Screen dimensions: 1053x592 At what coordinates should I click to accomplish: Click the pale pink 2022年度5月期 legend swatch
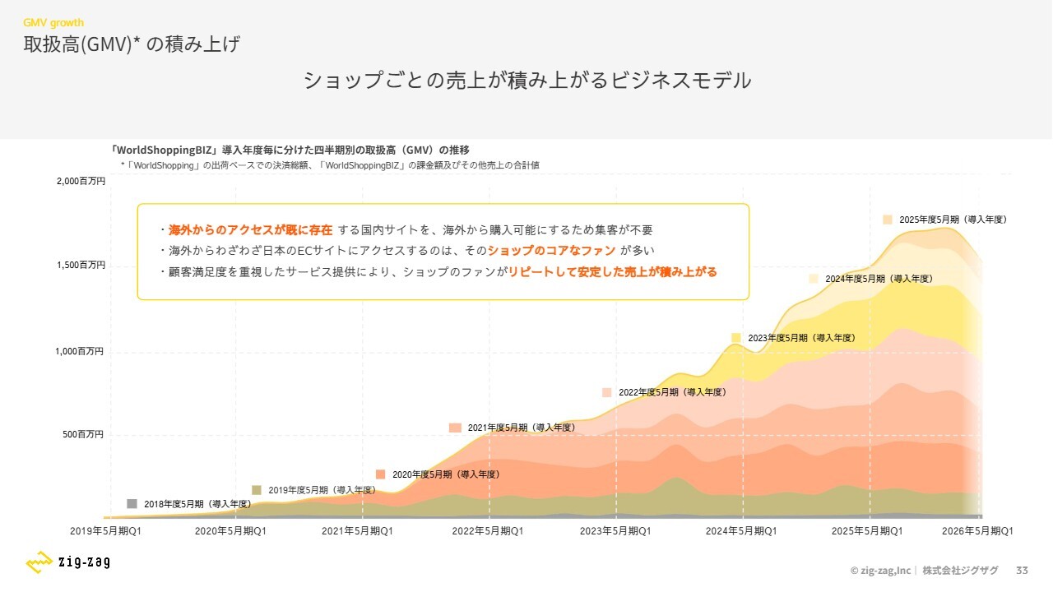coord(607,393)
